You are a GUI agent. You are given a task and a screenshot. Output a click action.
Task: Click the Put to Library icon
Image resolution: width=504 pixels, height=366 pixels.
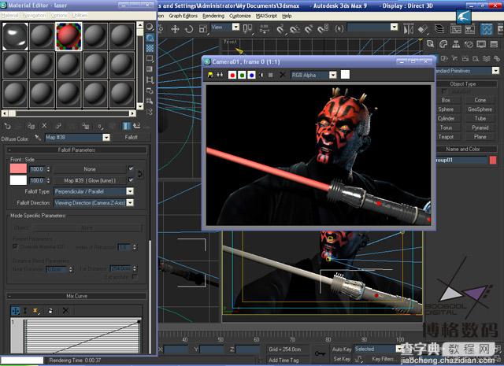(86, 126)
